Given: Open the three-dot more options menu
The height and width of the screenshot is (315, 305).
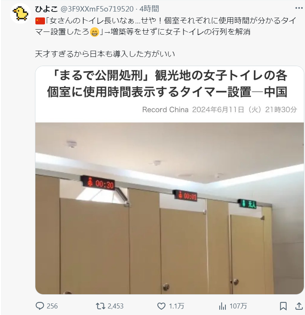Looking at the screenshot, I should click(299, 8).
